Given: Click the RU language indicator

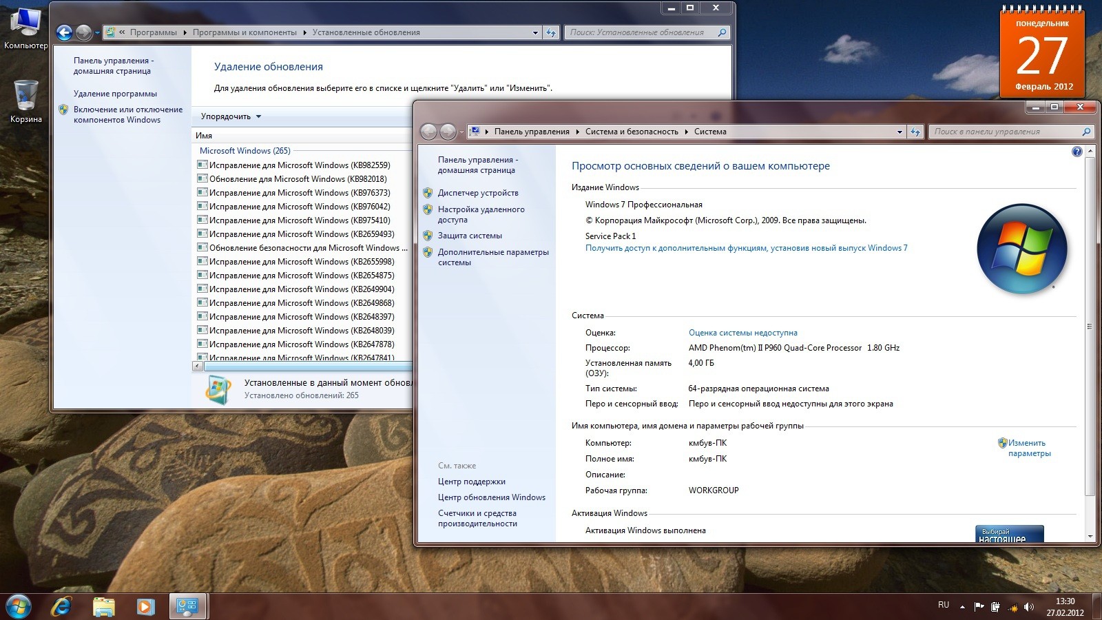Looking at the screenshot, I should [944, 605].
